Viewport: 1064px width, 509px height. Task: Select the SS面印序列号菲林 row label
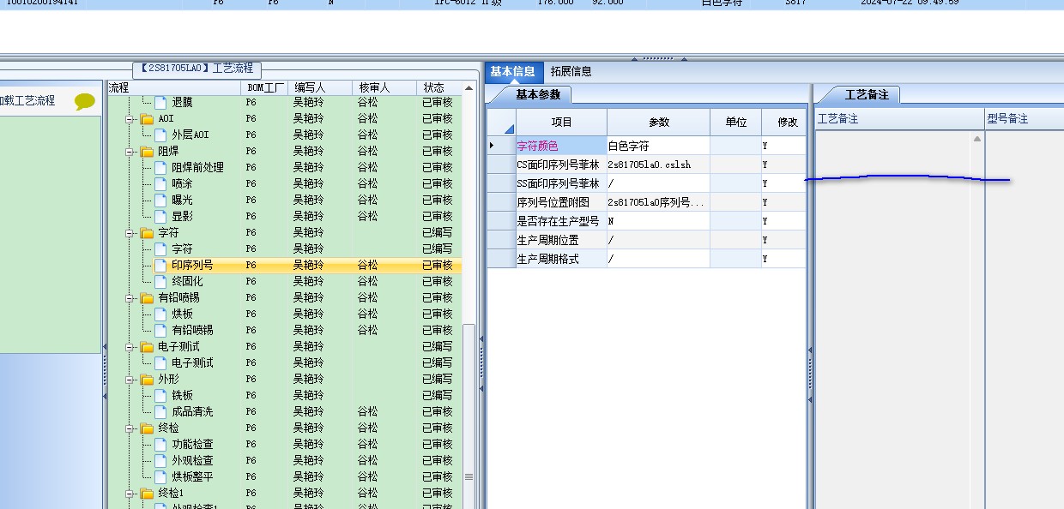click(x=561, y=183)
